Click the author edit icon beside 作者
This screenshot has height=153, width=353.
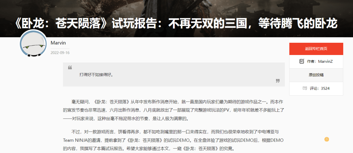point(301,61)
